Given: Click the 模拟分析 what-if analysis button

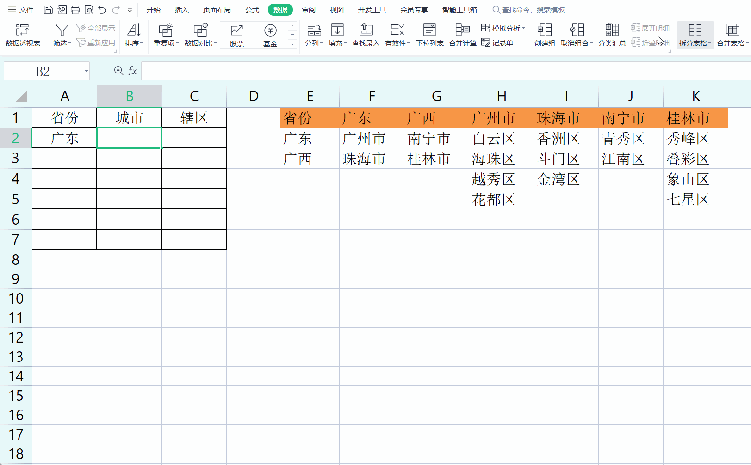Looking at the screenshot, I should pos(503,28).
